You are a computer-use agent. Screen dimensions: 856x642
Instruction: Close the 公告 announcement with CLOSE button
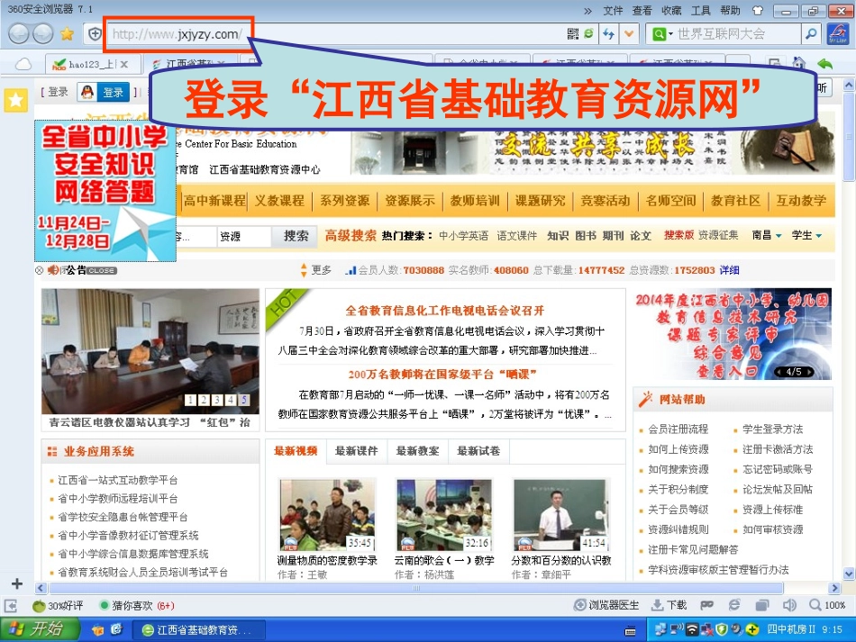[x=102, y=270]
